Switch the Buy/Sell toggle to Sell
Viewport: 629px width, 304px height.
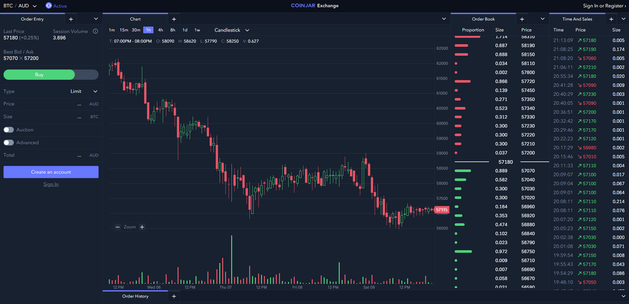click(x=86, y=75)
